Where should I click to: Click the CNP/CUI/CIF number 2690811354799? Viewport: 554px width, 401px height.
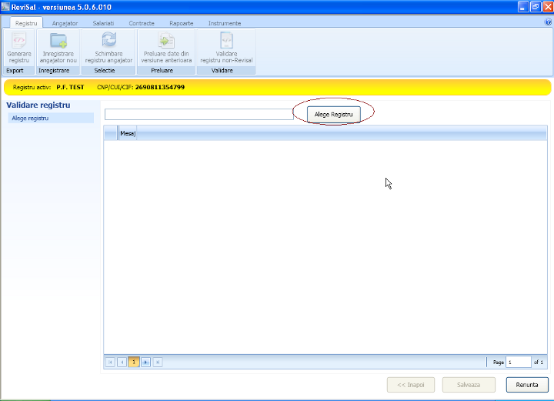coord(160,87)
